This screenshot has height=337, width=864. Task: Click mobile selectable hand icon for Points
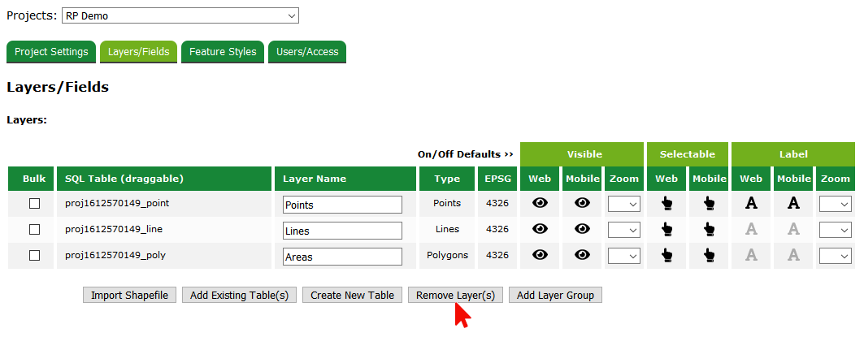pyautogui.click(x=710, y=204)
